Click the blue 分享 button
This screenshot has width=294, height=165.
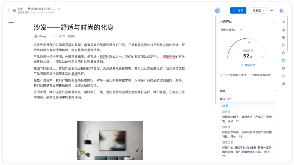pos(238,11)
